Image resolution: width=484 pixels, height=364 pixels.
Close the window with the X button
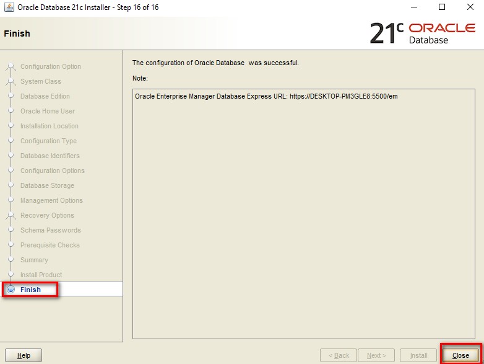[470, 7]
